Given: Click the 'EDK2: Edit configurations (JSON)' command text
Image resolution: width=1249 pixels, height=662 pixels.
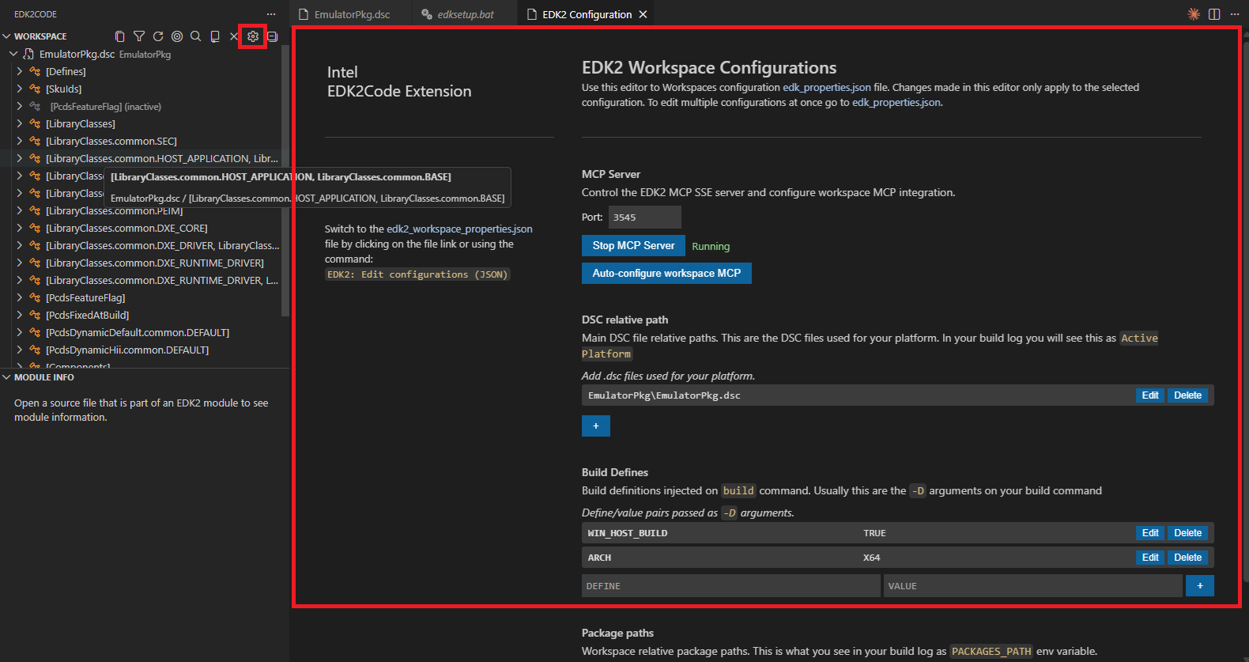Looking at the screenshot, I should pos(417,274).
